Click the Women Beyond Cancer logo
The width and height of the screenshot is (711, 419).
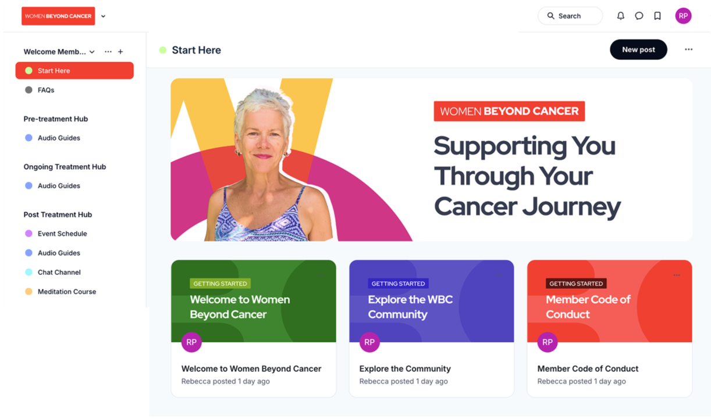pyautogui.click(x=58, y=16)
